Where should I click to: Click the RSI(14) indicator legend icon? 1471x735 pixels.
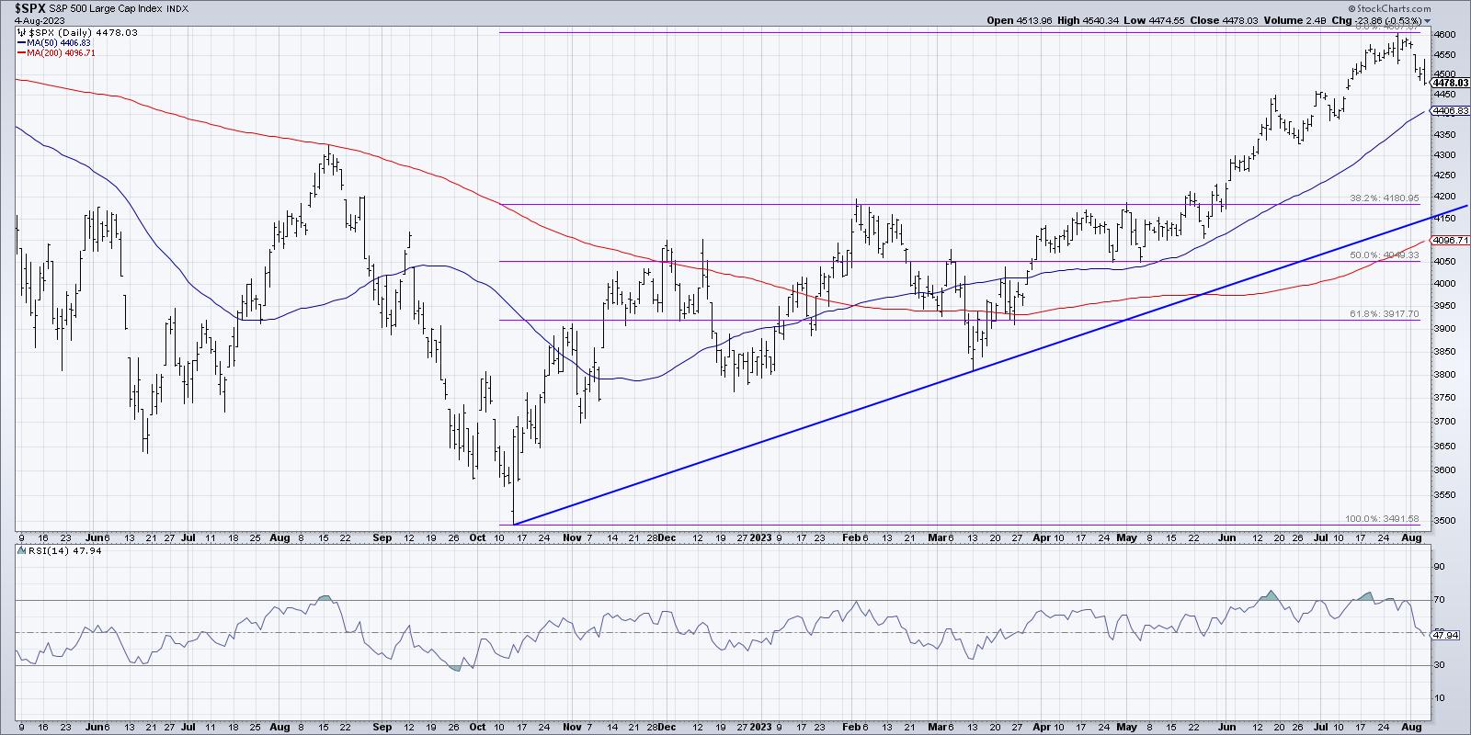21,550
